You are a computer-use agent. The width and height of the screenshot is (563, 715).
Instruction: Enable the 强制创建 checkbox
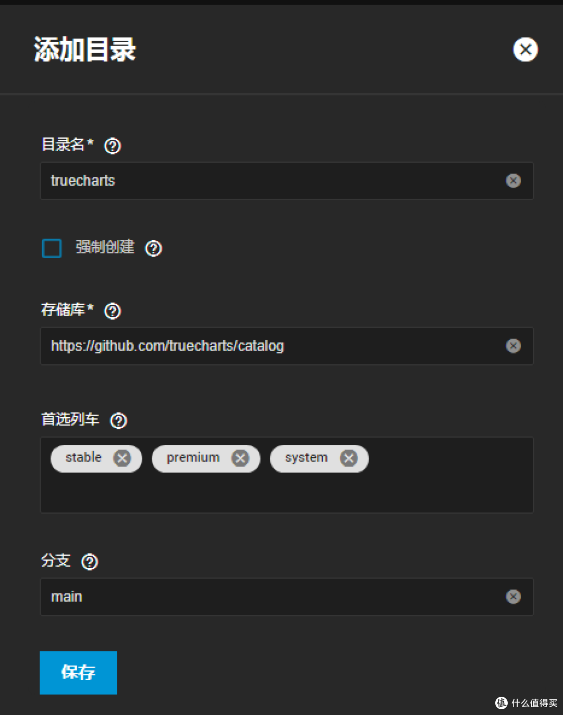(x=52, y=248)
